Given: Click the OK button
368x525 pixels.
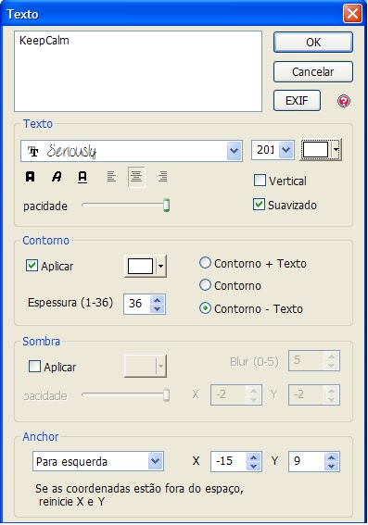Looking at the screenshot, I should coord(313,43).
